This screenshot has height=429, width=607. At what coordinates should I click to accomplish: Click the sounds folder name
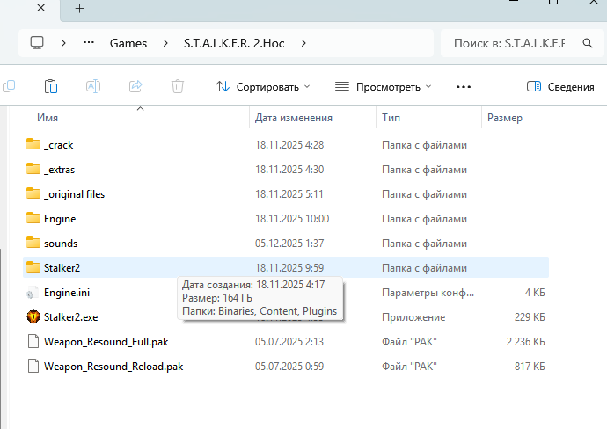pyautogui.click(x=61, y=244)
